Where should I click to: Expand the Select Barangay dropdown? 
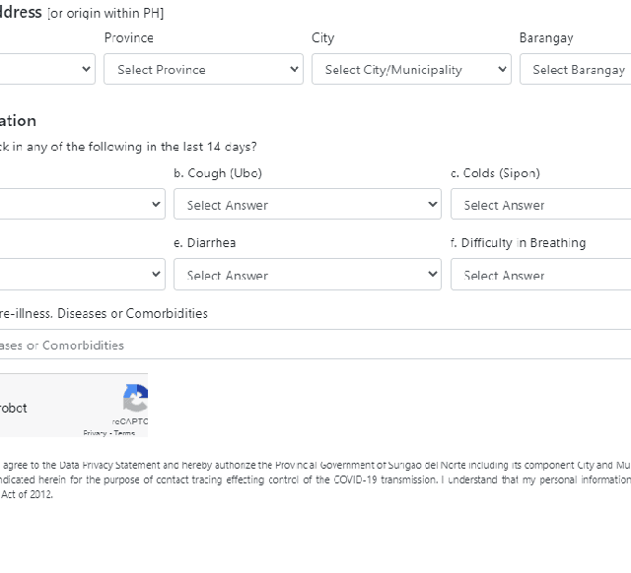point(577,70)
